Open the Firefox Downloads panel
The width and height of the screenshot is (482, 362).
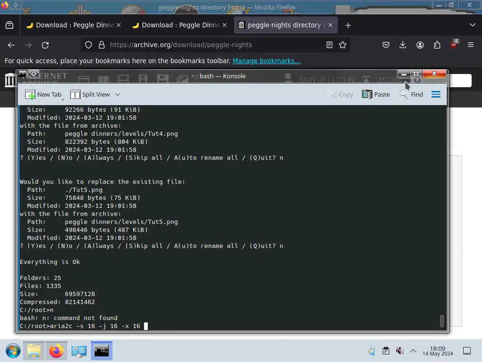403,45
